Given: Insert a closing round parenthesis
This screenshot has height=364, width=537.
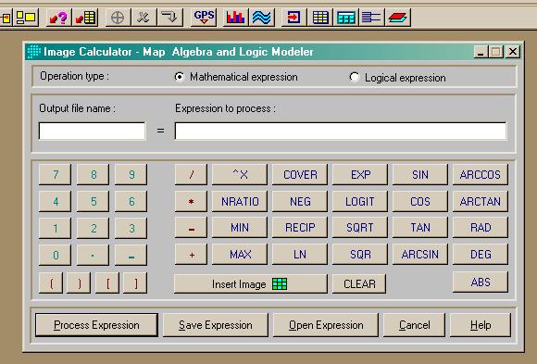Looking at the screenshot, I should click(79, 283).
